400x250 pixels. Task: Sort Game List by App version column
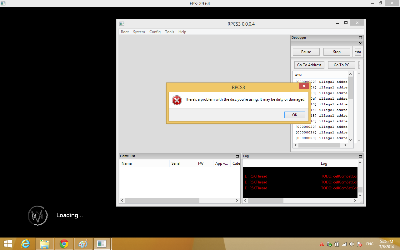tap(222, 163)
